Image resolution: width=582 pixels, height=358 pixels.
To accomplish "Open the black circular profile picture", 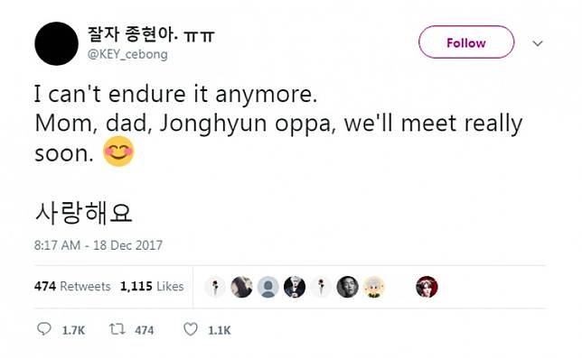I will [x=56, y=43].
